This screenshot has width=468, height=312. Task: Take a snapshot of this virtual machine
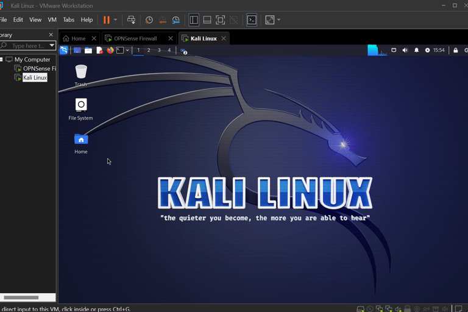point(149,20)
